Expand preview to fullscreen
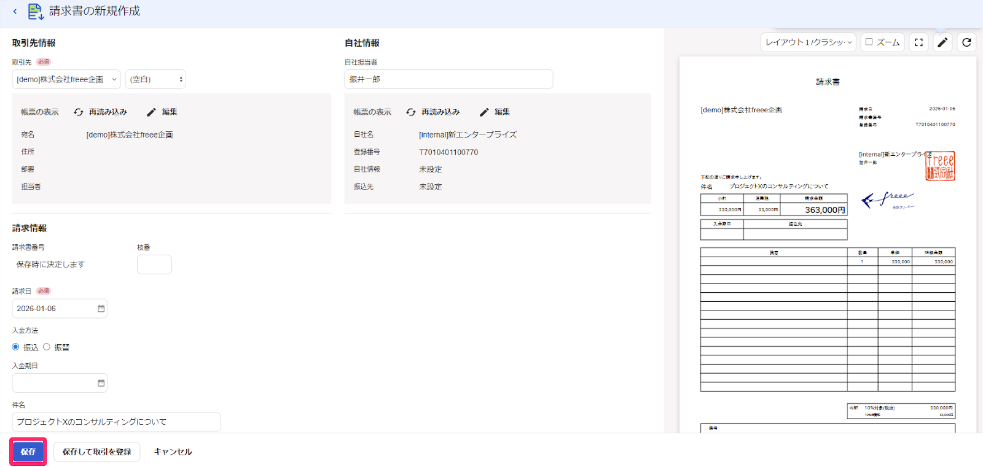This screenshot has width=983, height=467. (918, 42)
